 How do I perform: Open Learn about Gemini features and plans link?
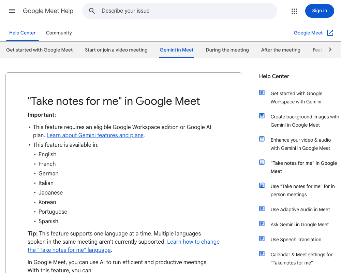(x=95, y=135)
